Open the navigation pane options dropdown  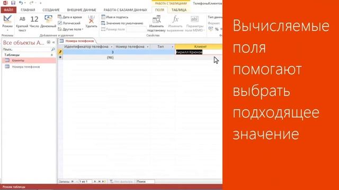[x=49, y=42]
